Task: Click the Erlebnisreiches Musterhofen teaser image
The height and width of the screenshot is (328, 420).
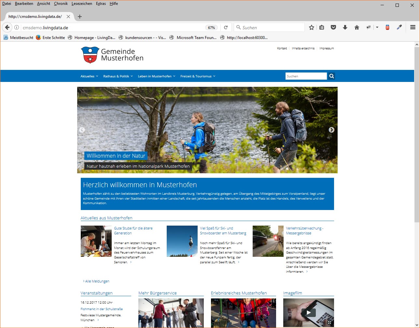Action: (x=243, y=313)
